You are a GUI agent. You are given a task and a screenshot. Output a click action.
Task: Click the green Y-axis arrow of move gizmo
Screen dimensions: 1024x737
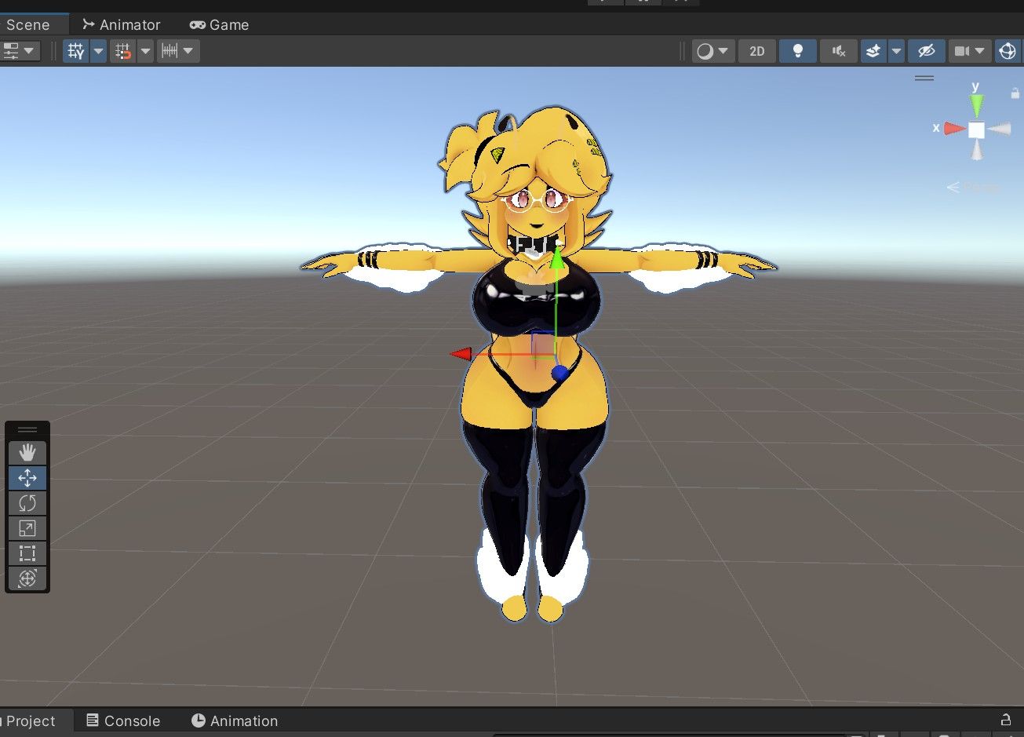pyautogui.click(x=556, y=258)
